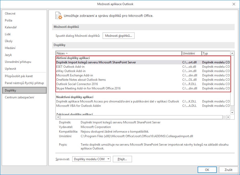Go to the Úkoly category
Viewport: 240px width, 175px height.
[9, 41]
